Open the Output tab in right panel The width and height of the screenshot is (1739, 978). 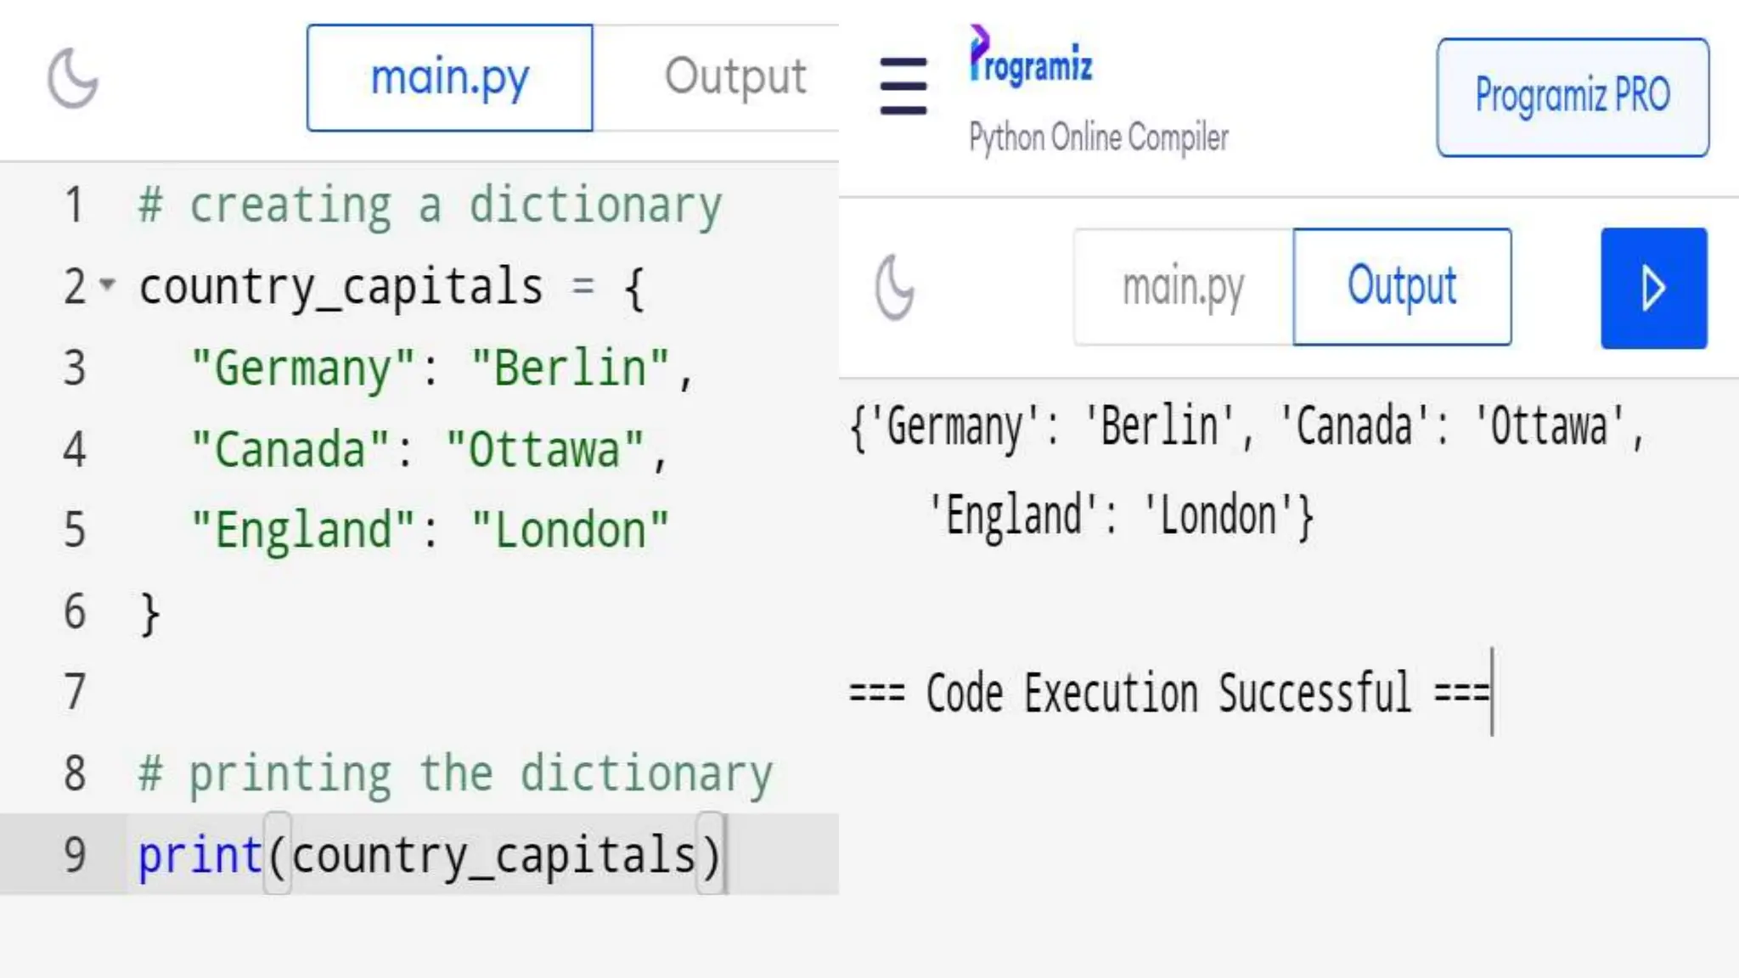click(x=1402, y=288)
